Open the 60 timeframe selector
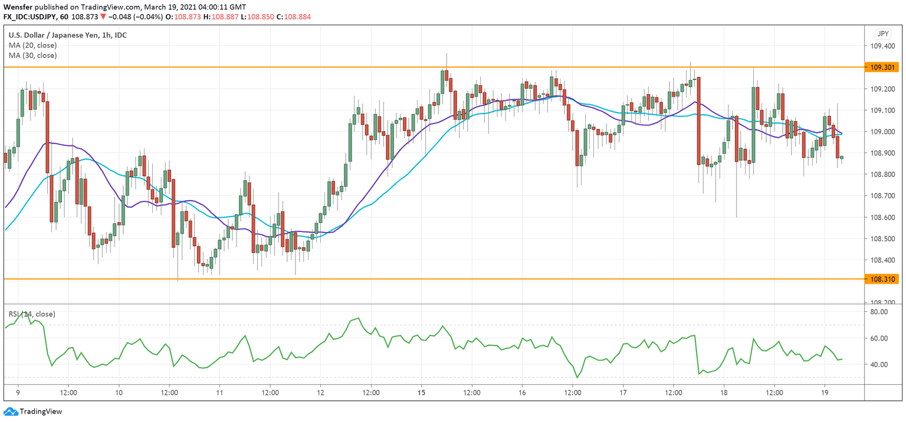Viewport: 906px width, 422px height. (64, 17)
